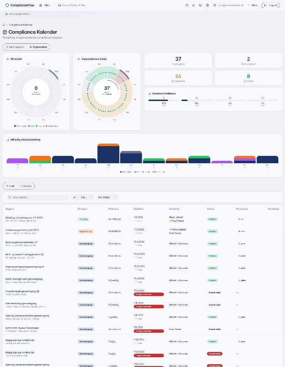Click the 'Rapportering' category badge
Viewport: 285px width, 367px height.
tap(86, 231)
